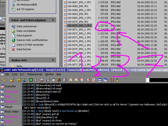168x126 pixels.
Task: Click the mIRC connect lightning bolt icon
Action: 4,80
